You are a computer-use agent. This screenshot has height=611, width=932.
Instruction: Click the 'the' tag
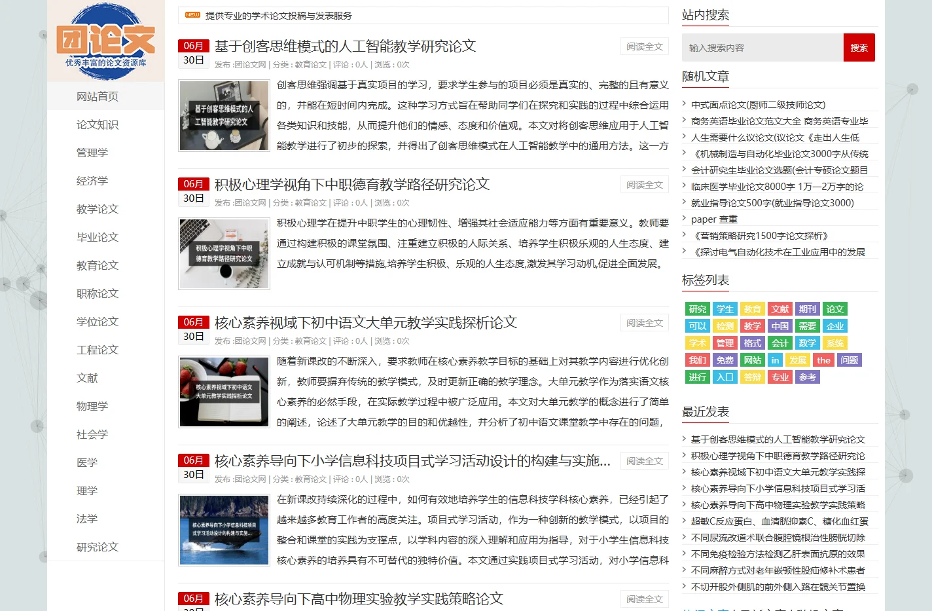(824, 360)
